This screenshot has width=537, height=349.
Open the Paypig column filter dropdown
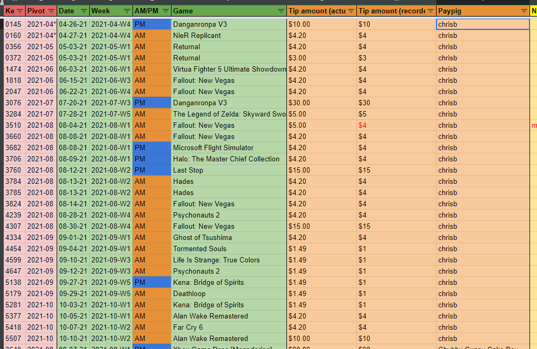(524, 11)
